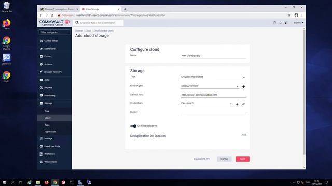Click the pencil icon to edit credentials
The width and height of the screenshot is (332, 186).
243,104
